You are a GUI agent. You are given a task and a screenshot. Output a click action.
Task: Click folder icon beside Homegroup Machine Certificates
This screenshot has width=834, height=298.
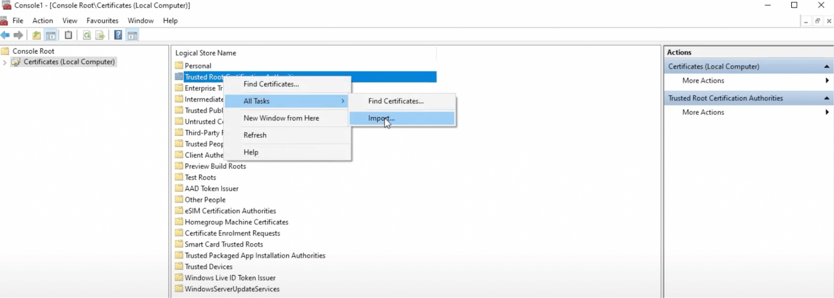[179, 222]
